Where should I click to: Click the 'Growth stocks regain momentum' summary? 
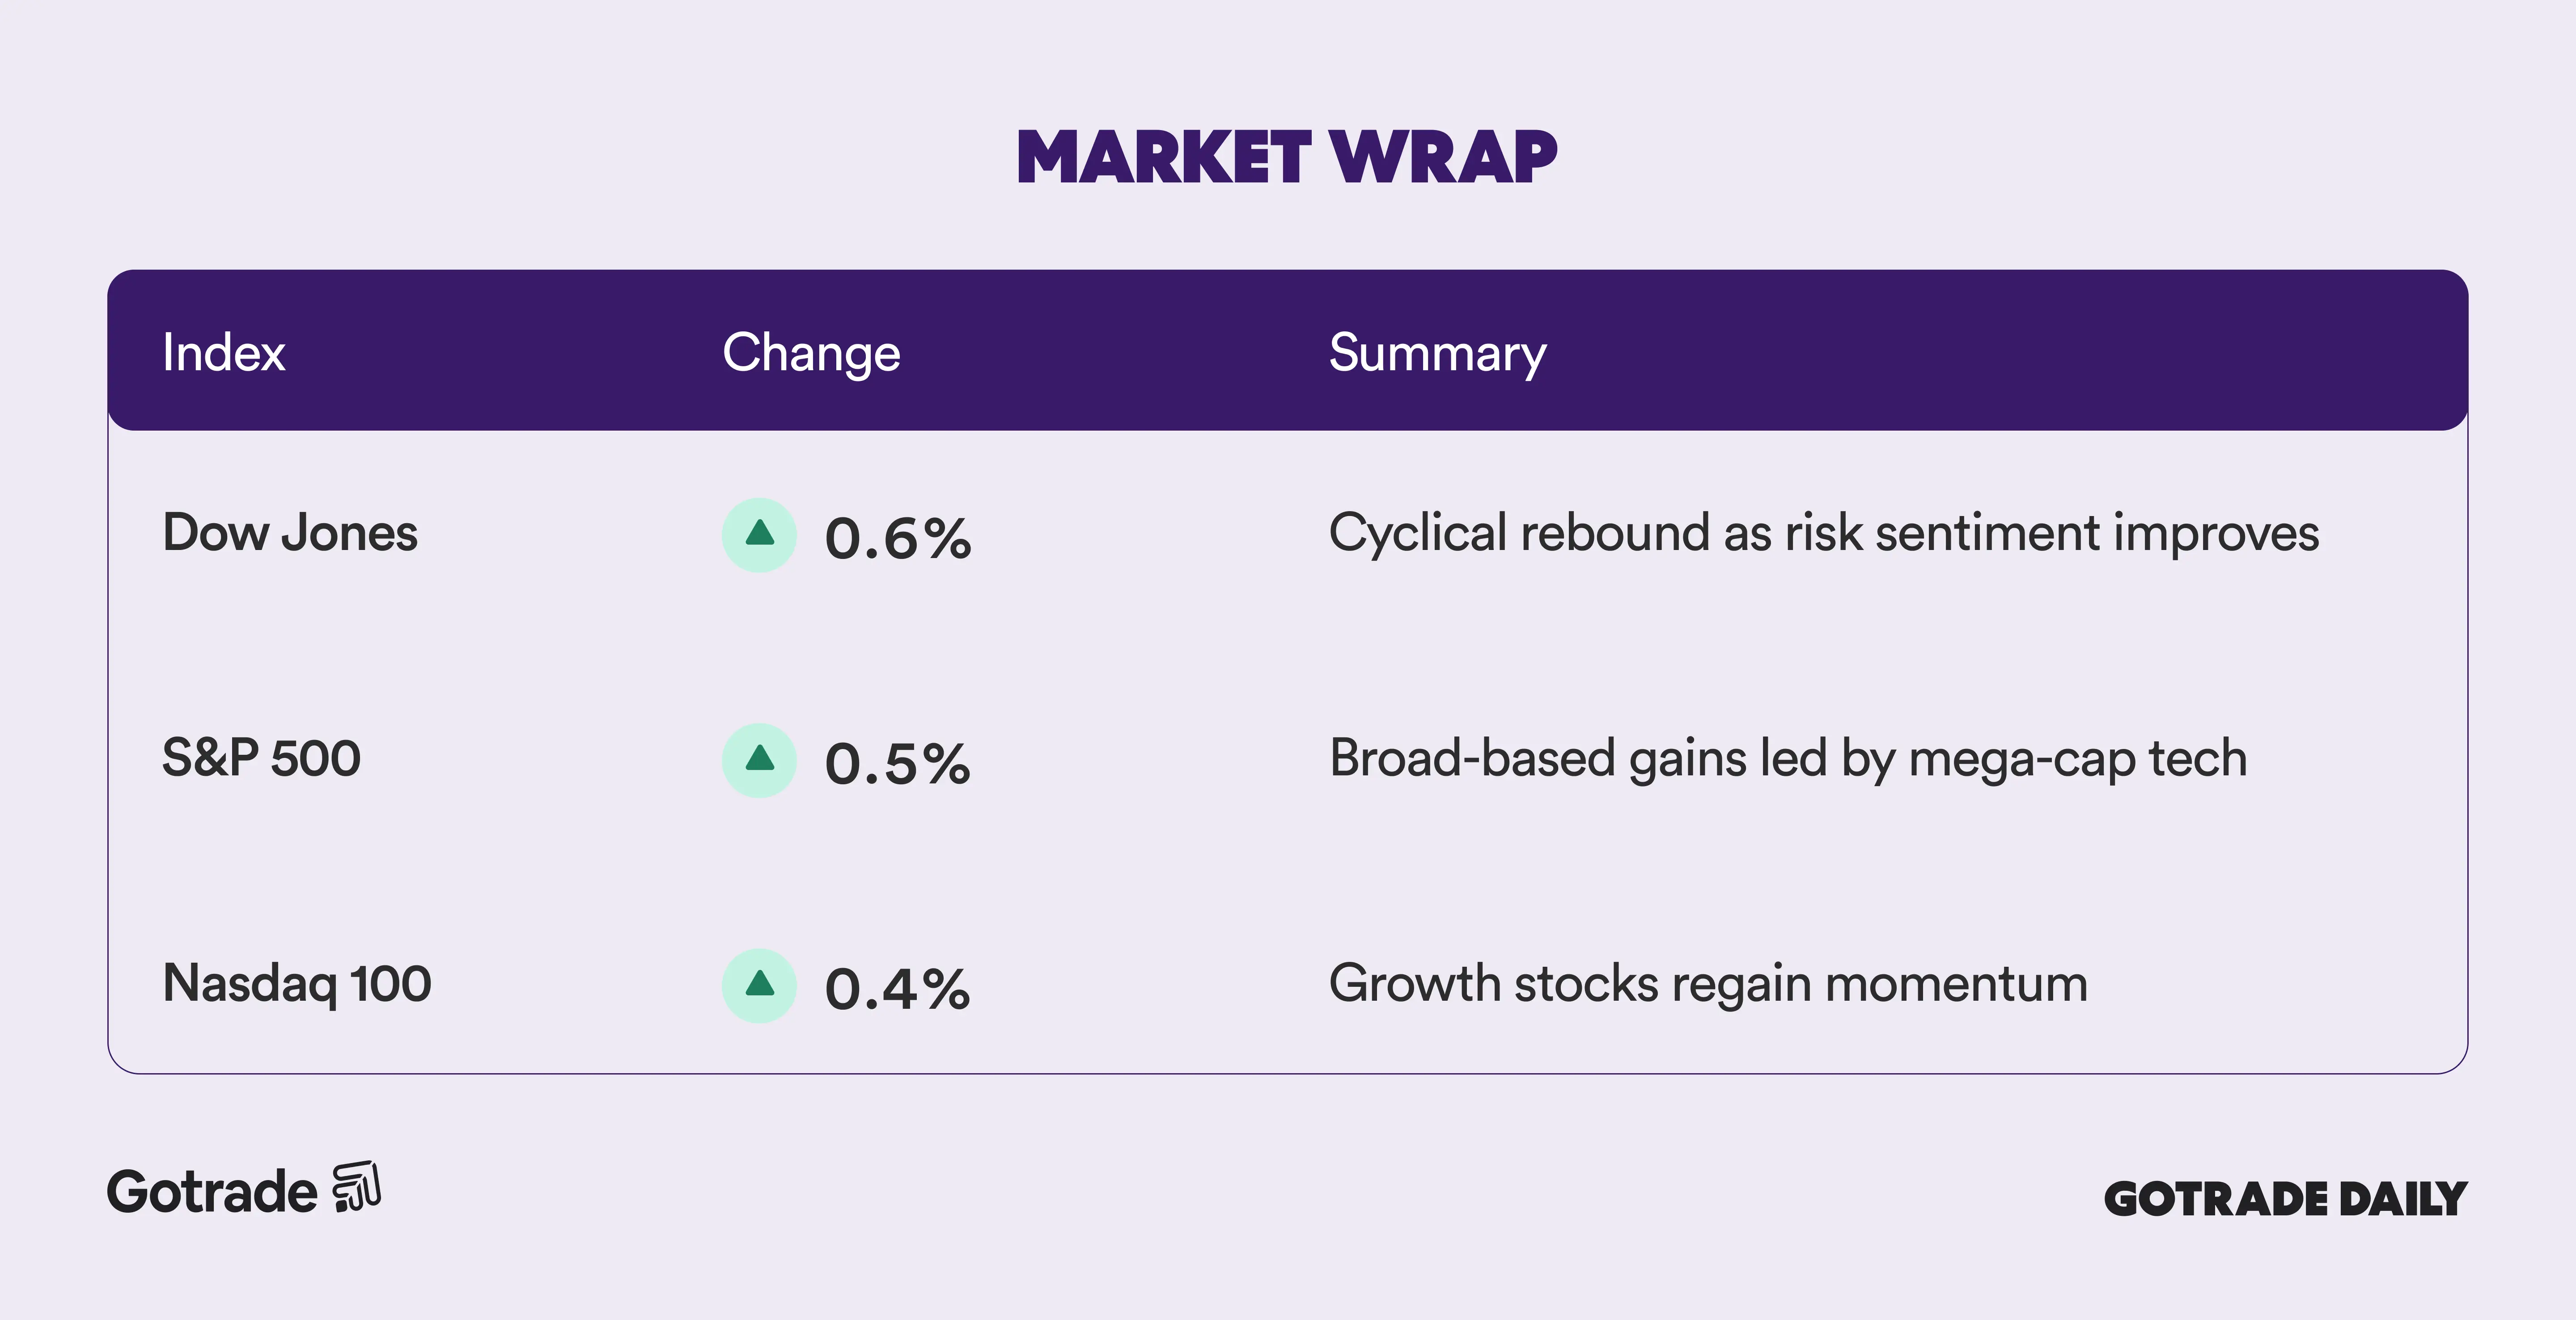tap(1708, 983)
